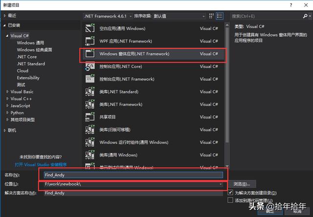Image resolution: width=313 pixels, height=217 pixels.
Task: Click the class library (.NET Standard) icon
Action: 90,91
